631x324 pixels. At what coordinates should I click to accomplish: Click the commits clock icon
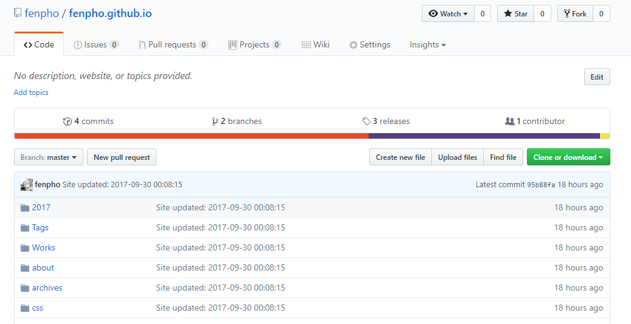[x=67, y=122]
